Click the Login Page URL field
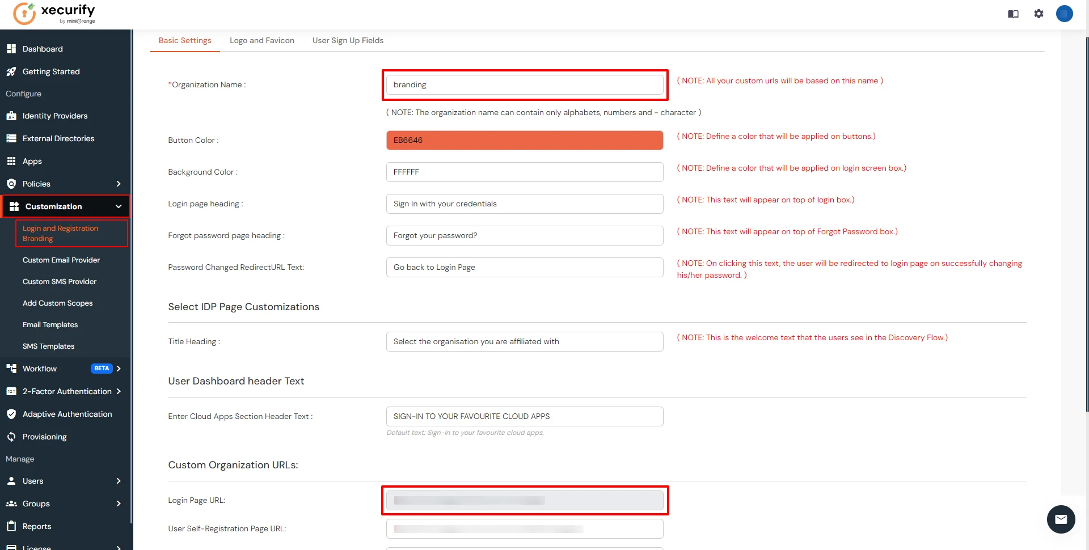The height and width of the screenshot is (550, 1089). (x=525, y=500)
